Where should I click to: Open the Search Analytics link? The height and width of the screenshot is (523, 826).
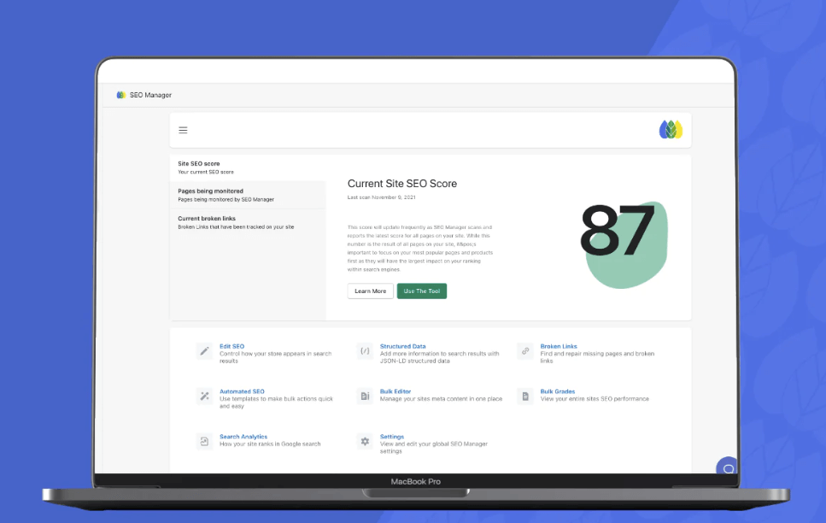pos(243,437)
